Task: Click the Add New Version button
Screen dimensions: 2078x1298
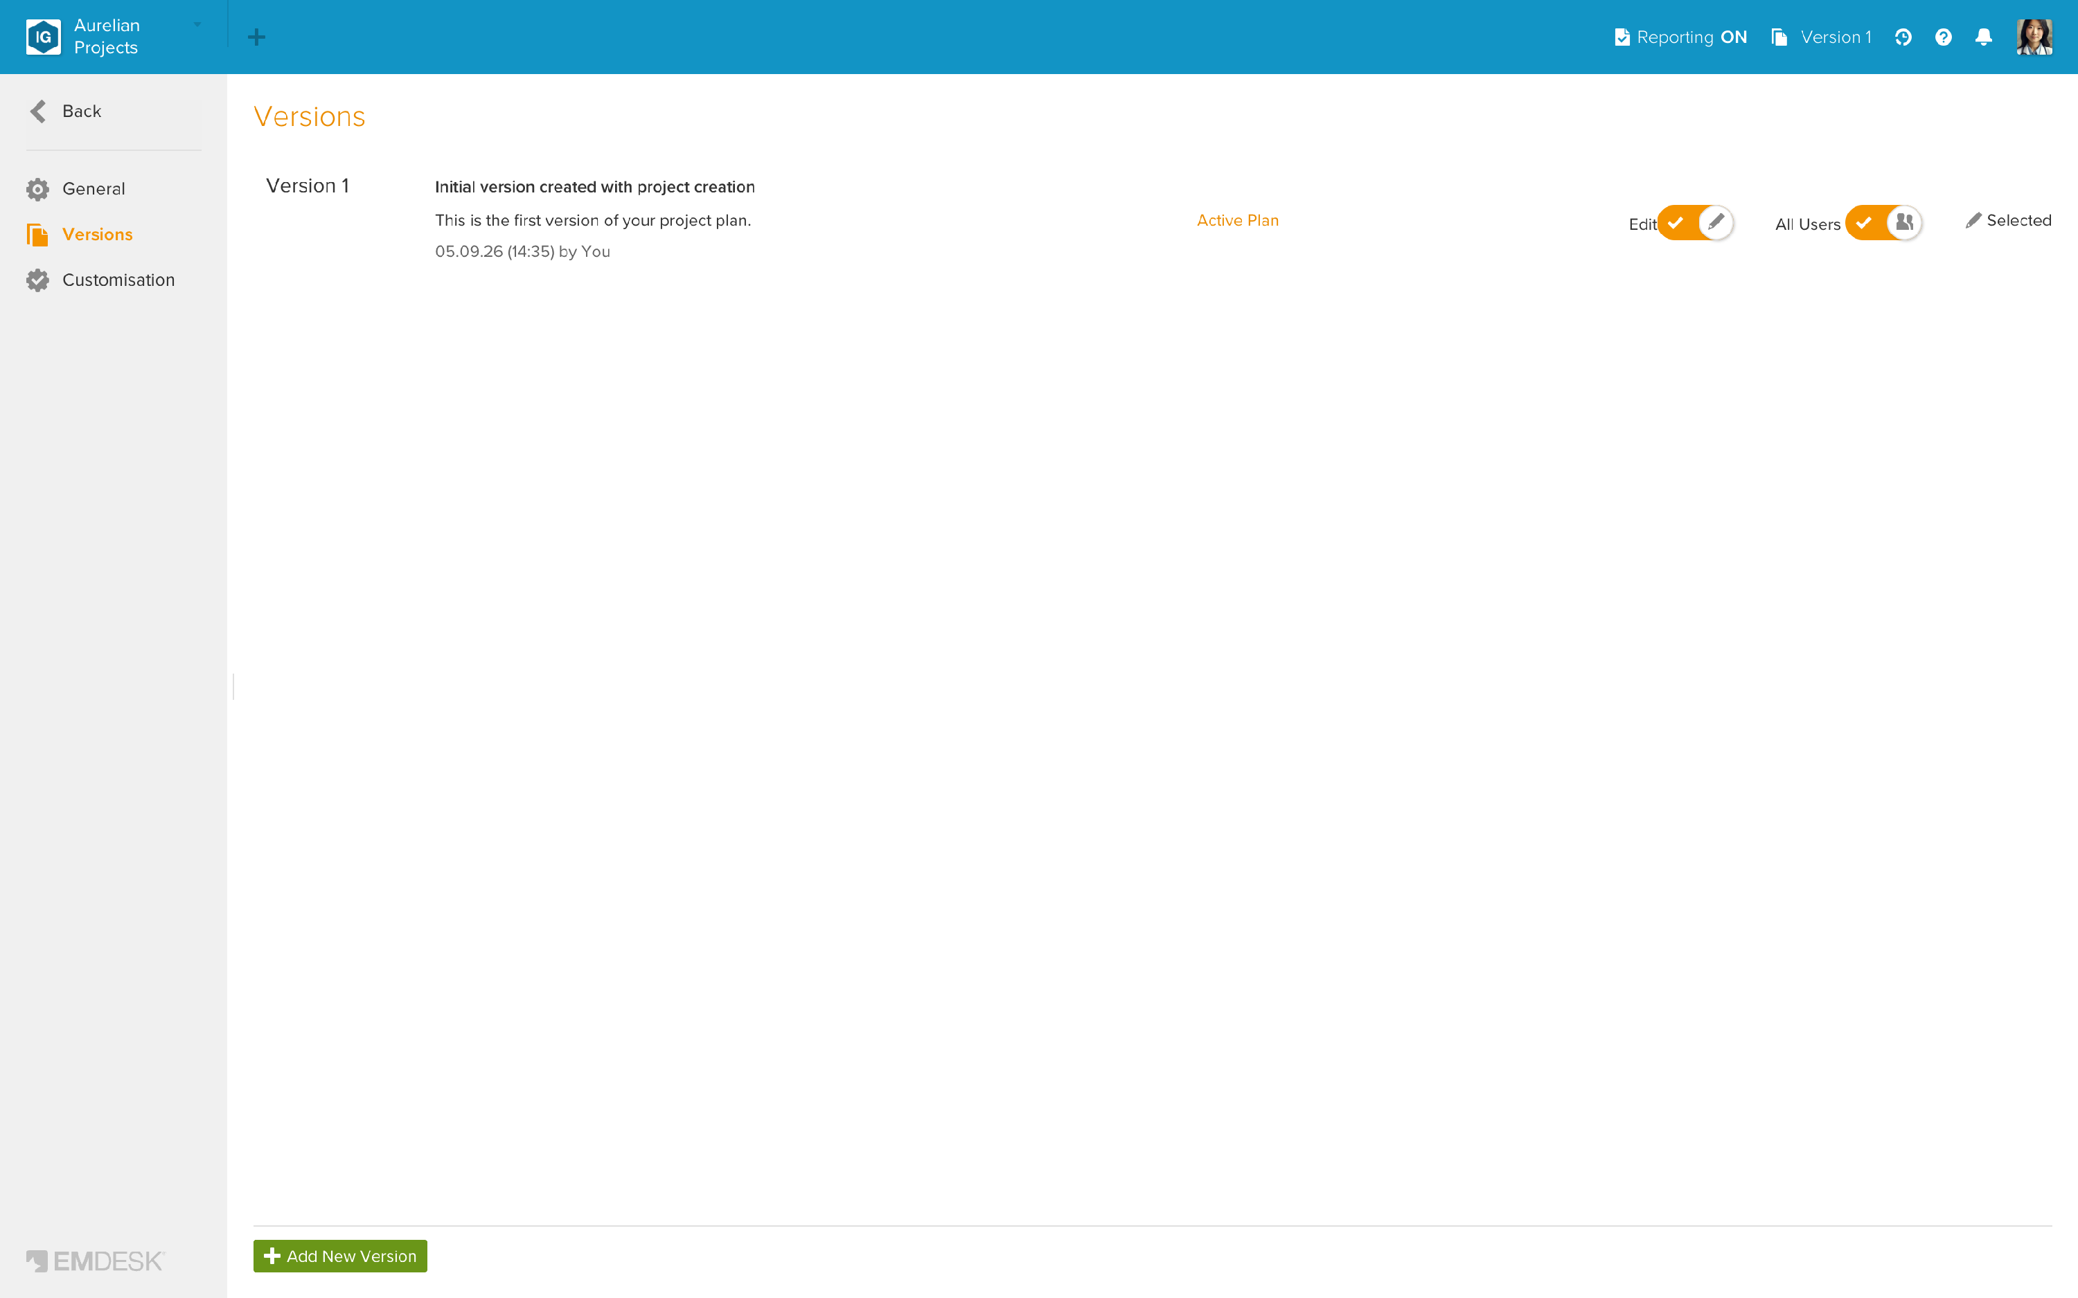Action: [x=340, y=1256]
